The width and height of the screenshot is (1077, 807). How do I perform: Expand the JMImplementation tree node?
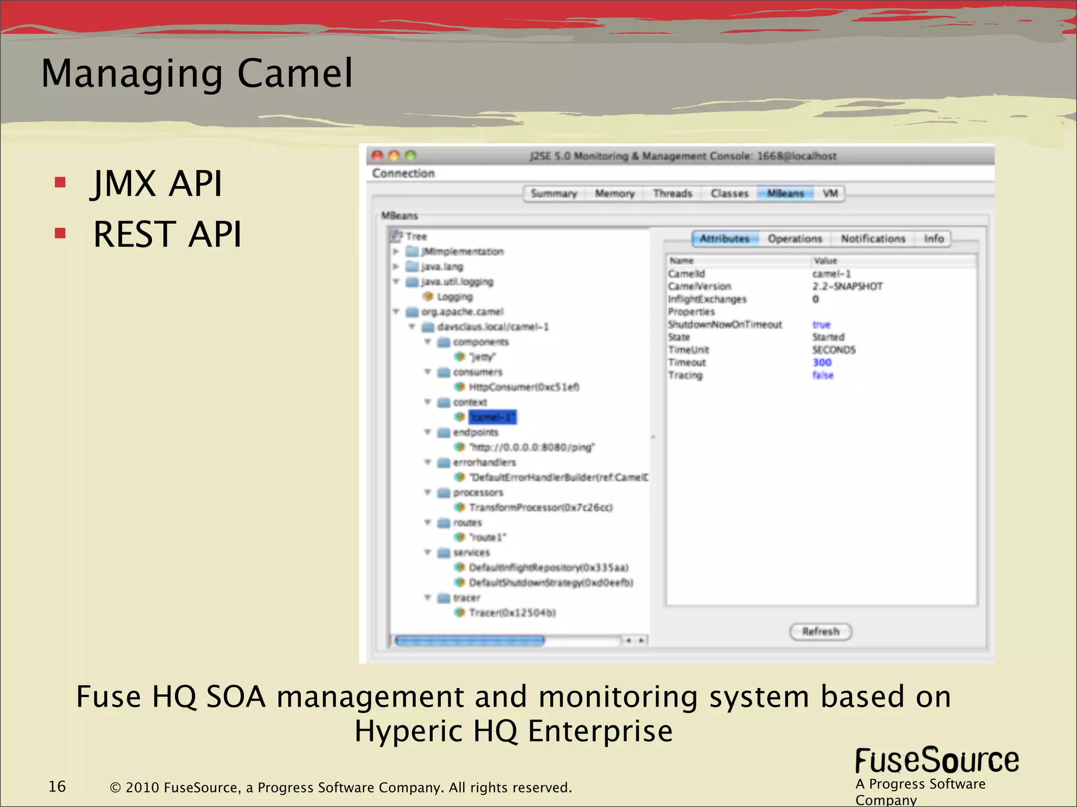[396, 252]
